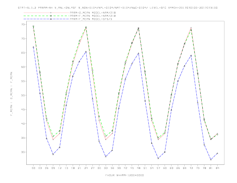This screenshot has width=237, height=183.
Task: Click the red solid line sample in the legend
Action: [46, 13]
